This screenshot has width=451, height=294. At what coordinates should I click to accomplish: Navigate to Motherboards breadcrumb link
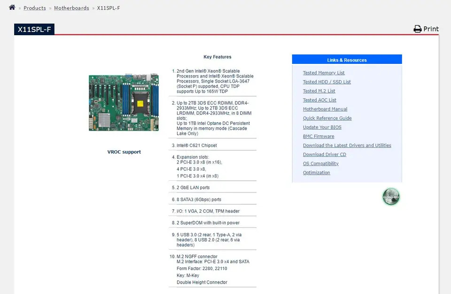(71, 8)
